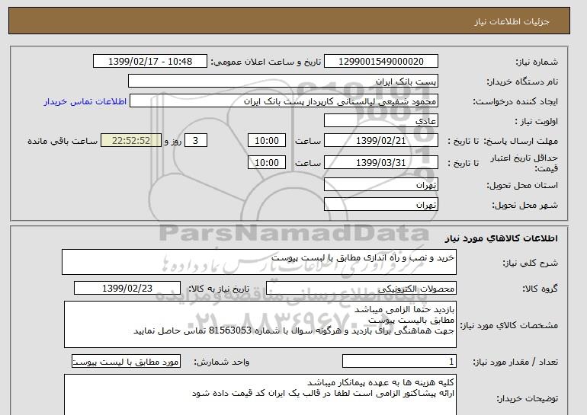Select the price validity date 1399/03/31
Viewport: 587px width, 415px height.
[380, 163]
